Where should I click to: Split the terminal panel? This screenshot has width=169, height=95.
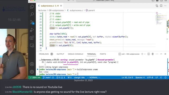click(x=149, y=54)
